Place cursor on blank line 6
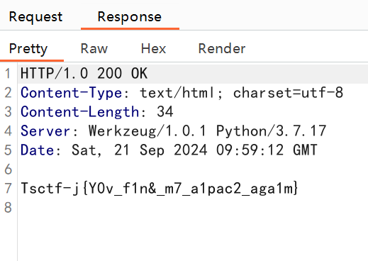The image size is (368, 261). pyautogui.click(x=193, y=170)
